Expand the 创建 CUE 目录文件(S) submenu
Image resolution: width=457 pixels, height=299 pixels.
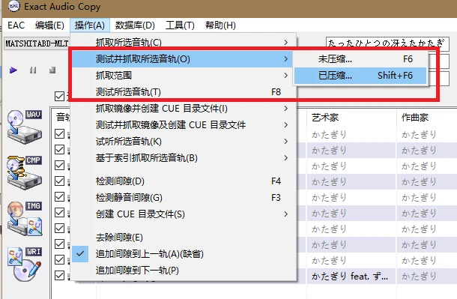pos(184,214)
